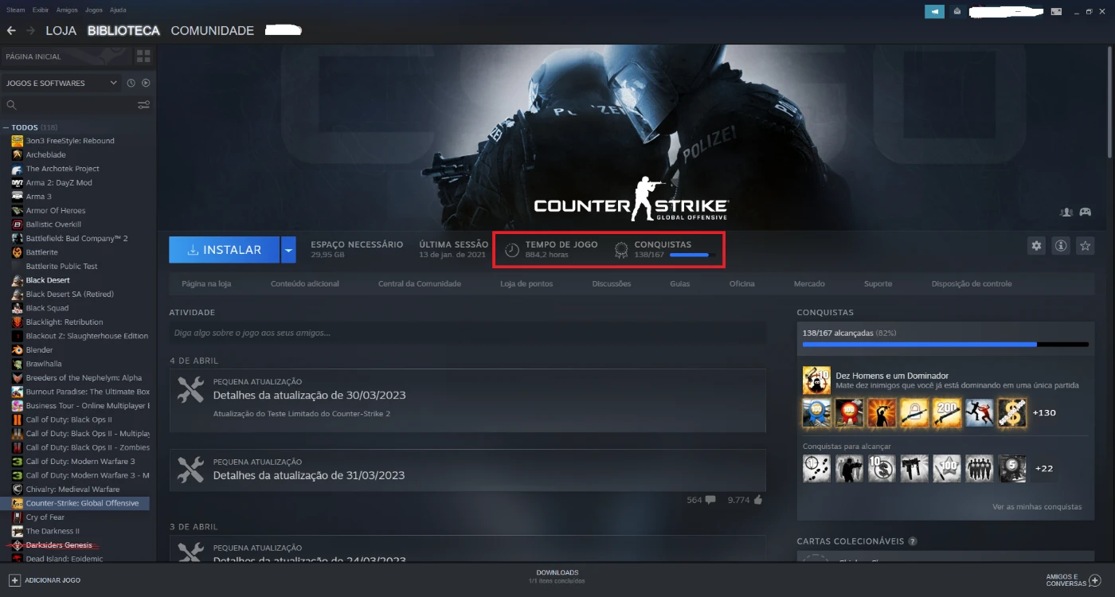Select the blue ribbon 100 achievement

pyautogui.click(x=817, y=413)
